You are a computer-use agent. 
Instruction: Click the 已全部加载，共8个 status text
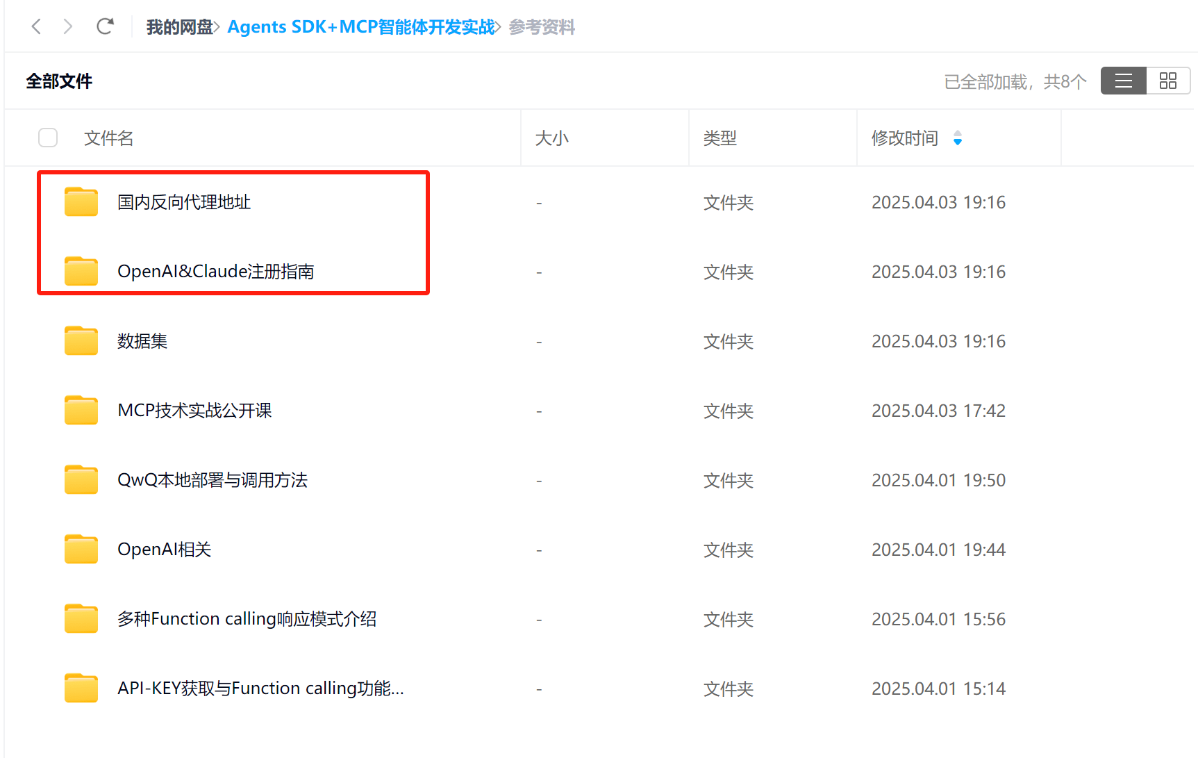point(1015,82)
